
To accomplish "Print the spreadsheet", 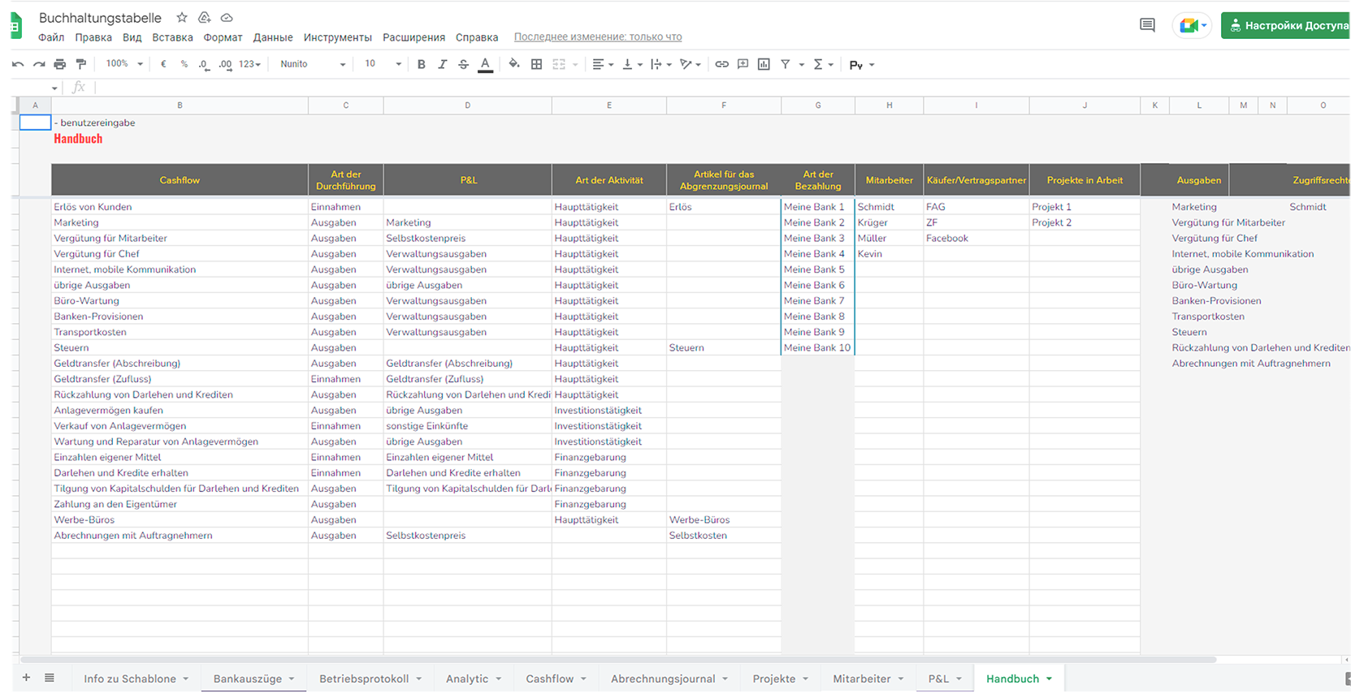I will tap(59, 64).
